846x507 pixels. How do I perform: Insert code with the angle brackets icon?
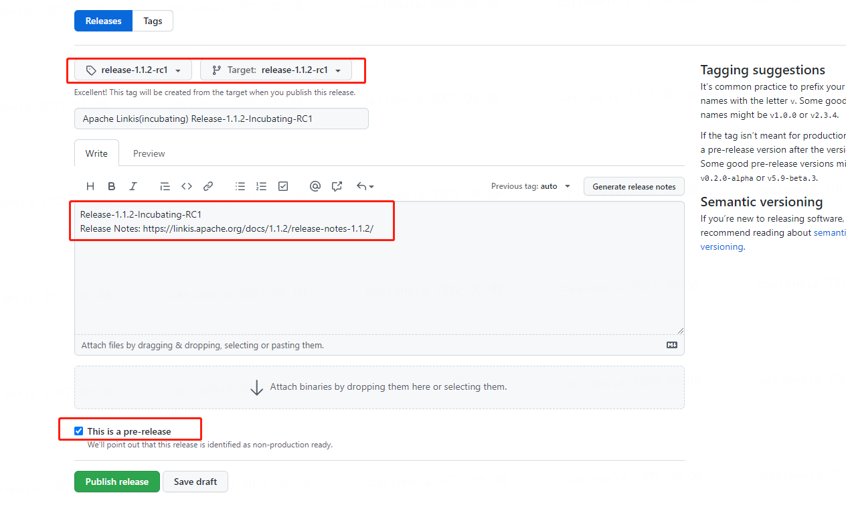(x=187, y=186)
